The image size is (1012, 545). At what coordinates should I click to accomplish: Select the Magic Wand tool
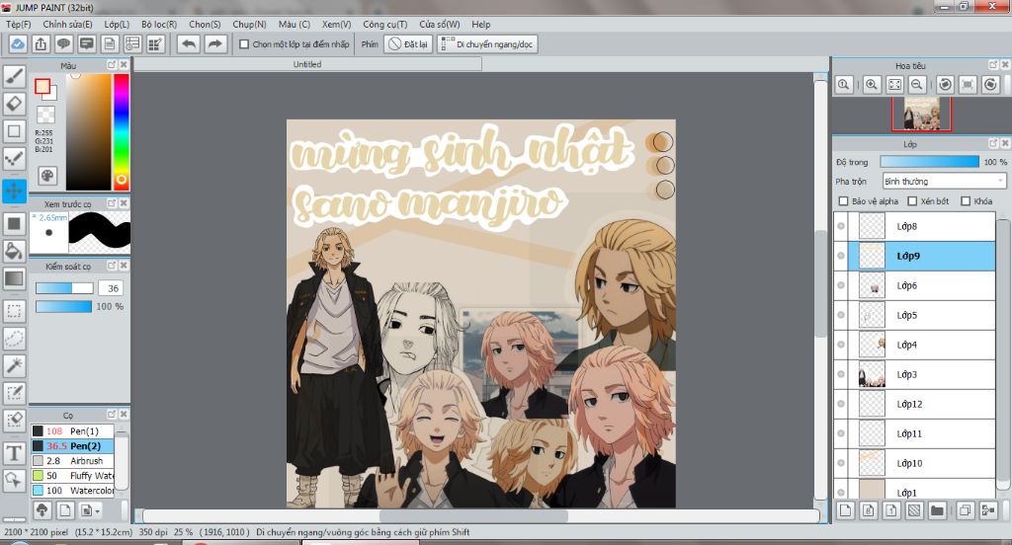pos(14,365)
